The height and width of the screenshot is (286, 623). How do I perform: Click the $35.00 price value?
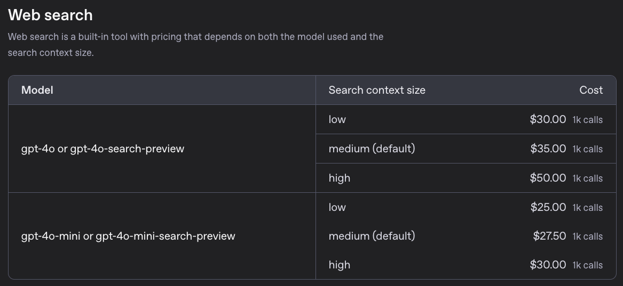point(548,149)
